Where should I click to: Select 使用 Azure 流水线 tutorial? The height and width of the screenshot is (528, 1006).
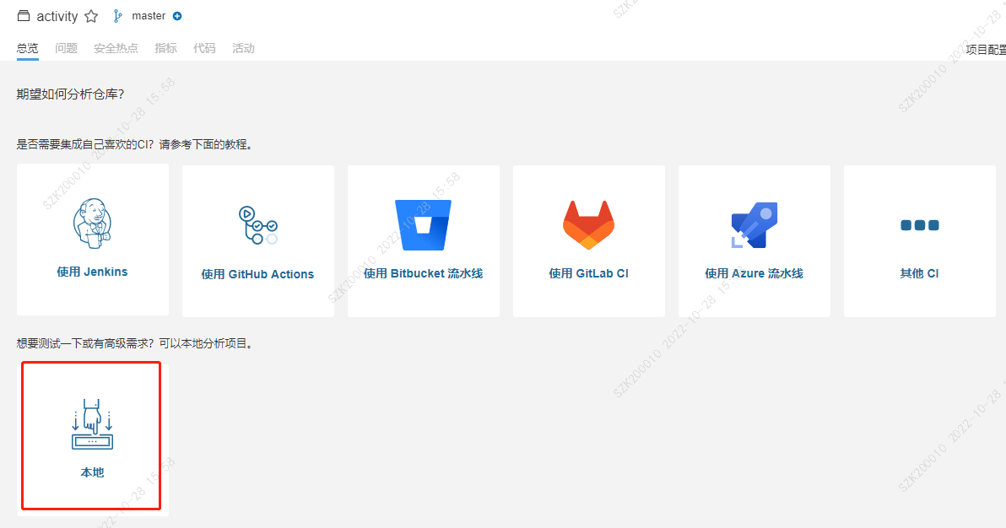[754, 273]
